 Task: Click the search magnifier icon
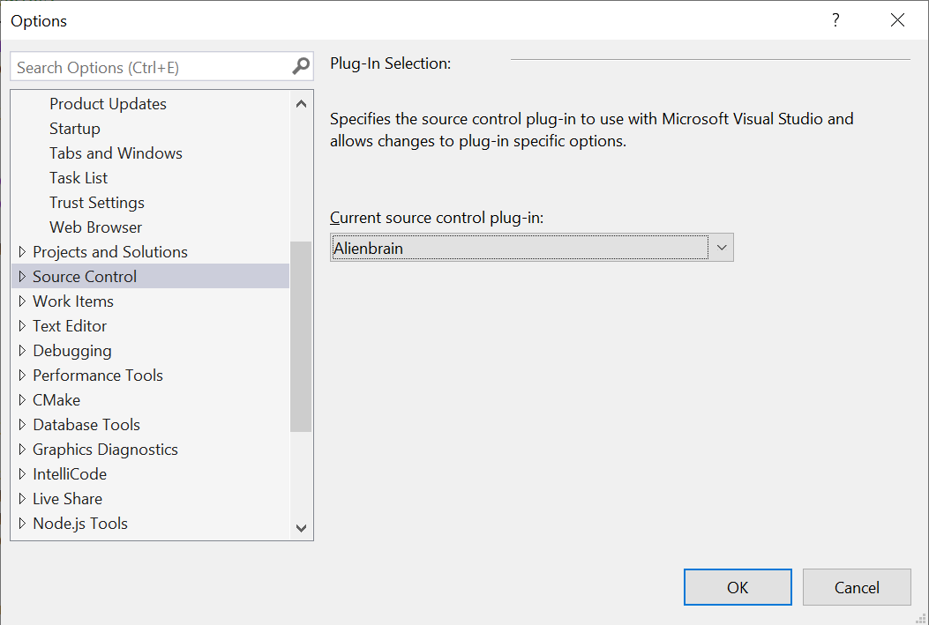point(301,67)
